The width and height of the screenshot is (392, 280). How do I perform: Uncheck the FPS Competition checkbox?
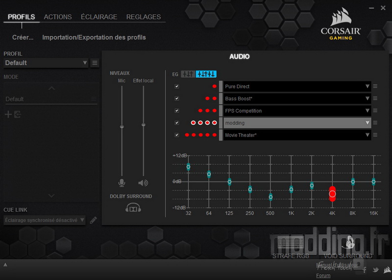pos(177,111)
